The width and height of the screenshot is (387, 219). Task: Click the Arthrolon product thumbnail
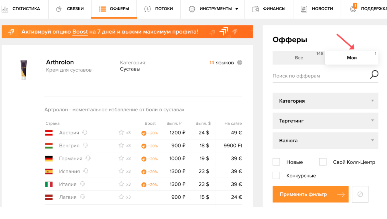(24, 69)
